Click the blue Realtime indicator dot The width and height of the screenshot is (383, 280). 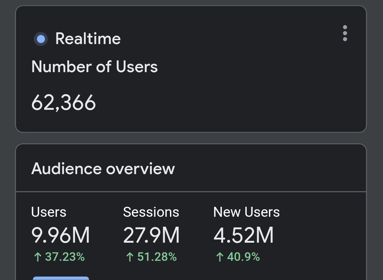(41, 39)
